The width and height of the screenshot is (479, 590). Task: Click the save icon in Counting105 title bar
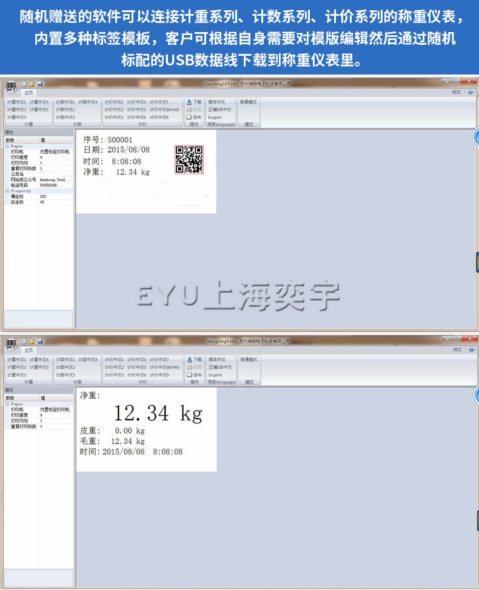pos(40,84)
